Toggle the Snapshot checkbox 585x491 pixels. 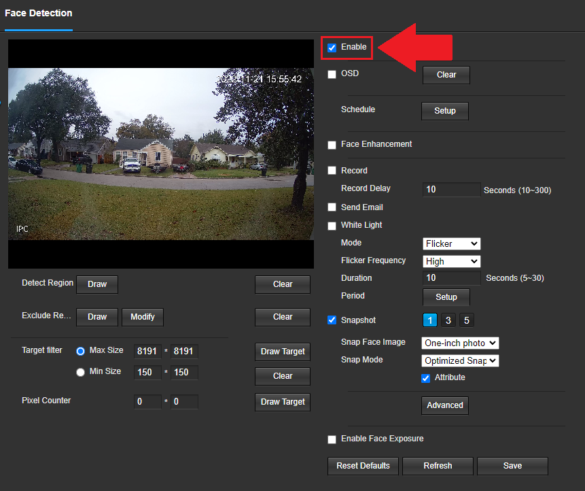click(x=332, y=320)
